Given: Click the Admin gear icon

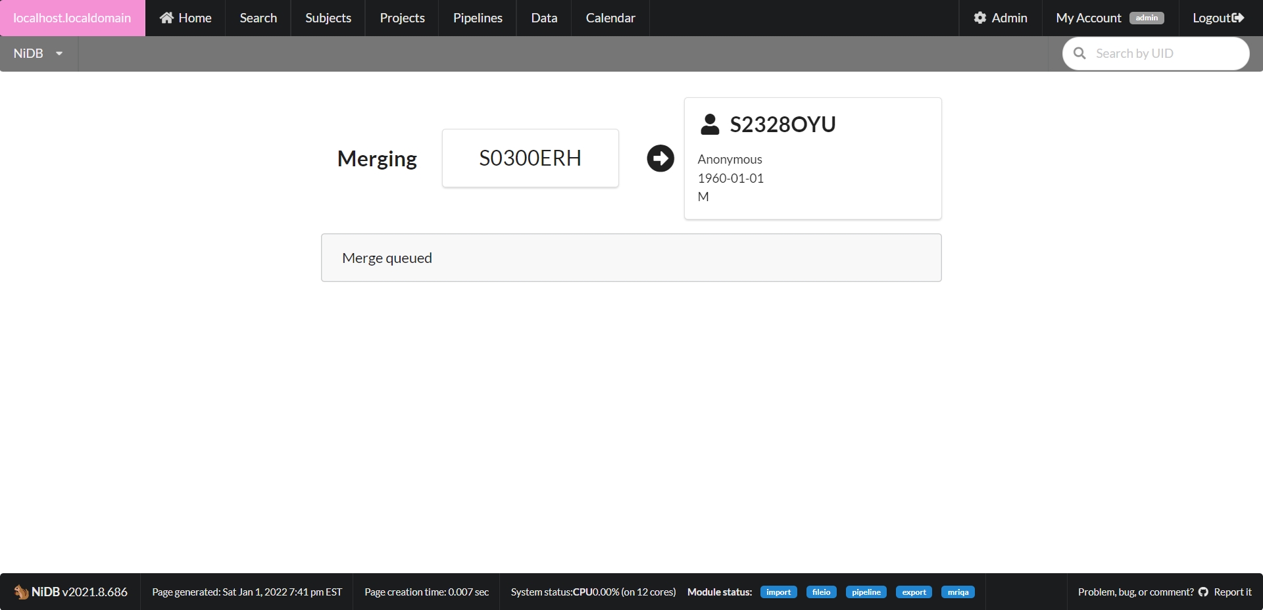Looking at the screenshot, I should (x=980, y=18).
